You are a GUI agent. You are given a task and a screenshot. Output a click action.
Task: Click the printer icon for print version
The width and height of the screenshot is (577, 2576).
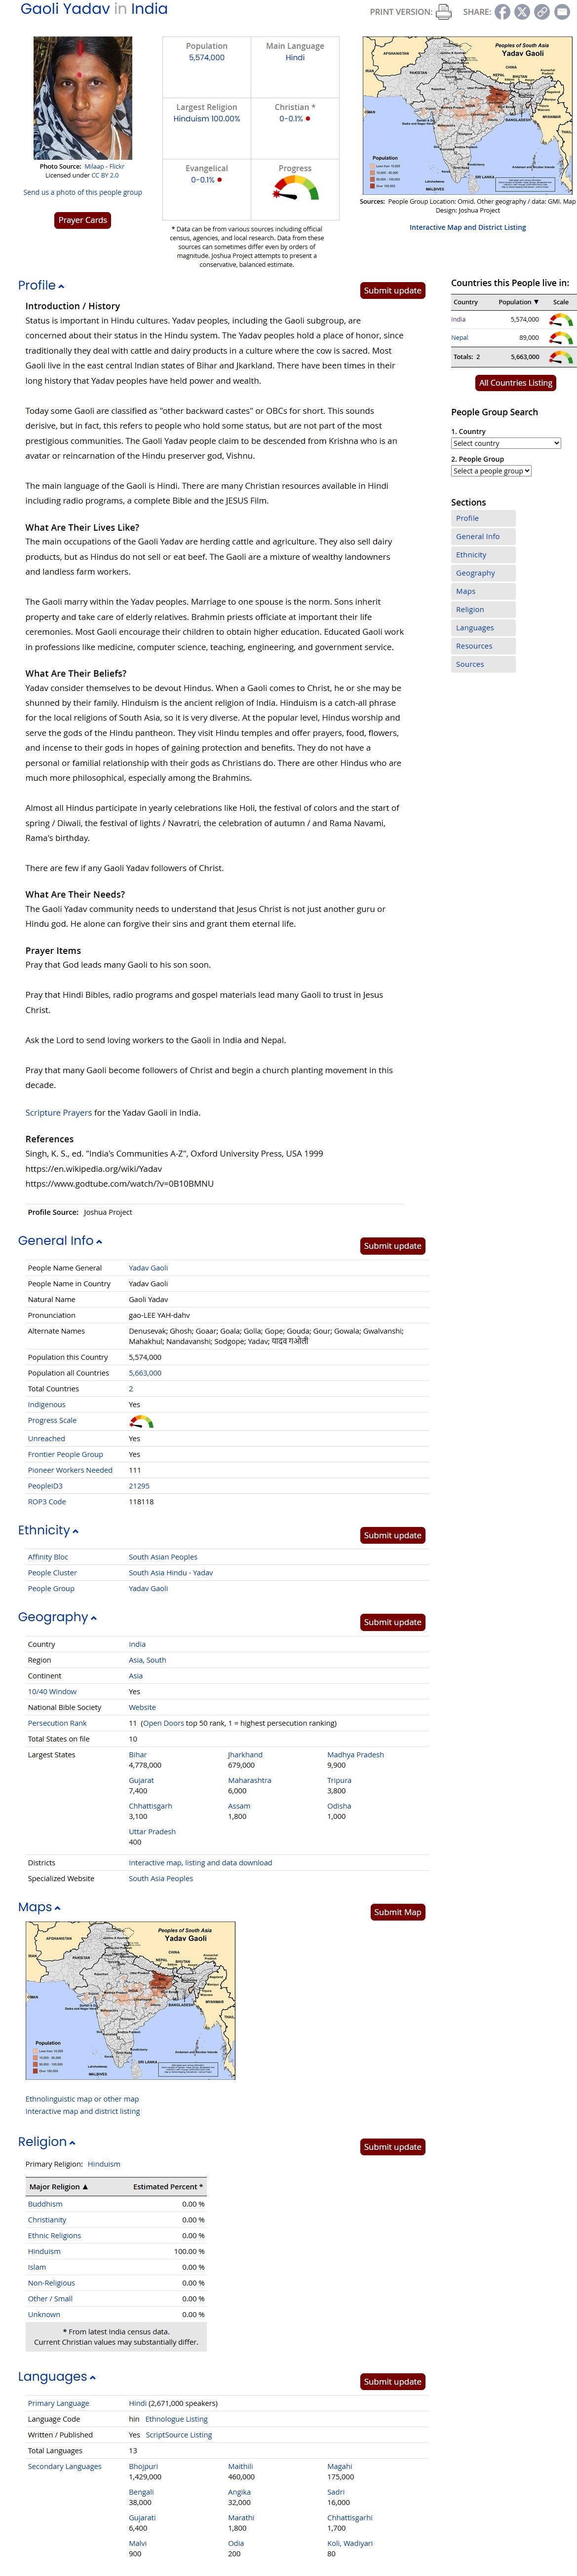(444, 12)
